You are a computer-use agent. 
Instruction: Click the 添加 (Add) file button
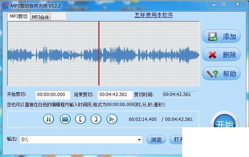coord(222,36)
